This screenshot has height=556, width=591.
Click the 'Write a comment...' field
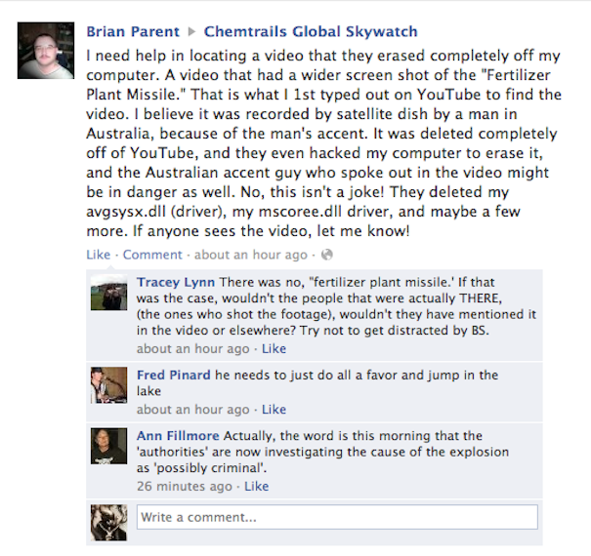pyautogui.click(x=336, y=517)
